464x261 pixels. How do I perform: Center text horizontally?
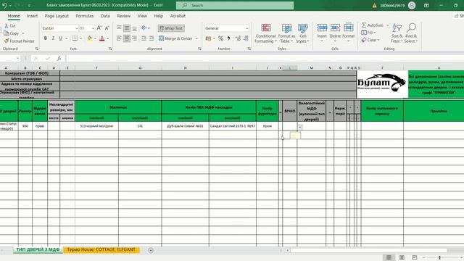[127, 38]
